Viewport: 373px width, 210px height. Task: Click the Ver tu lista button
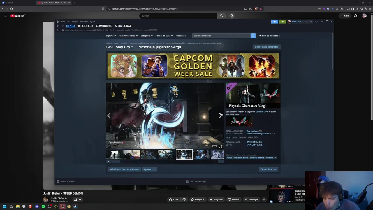click(x=269, y=169)
